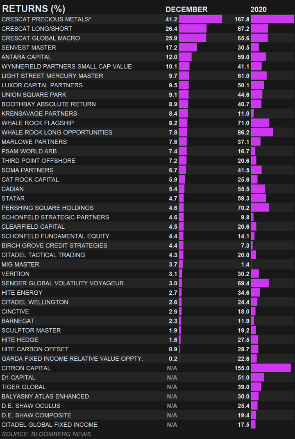
Task: Select SCHONFELD FUNDAMENTAL EQUITY fund name
Action: pos(55,236)
